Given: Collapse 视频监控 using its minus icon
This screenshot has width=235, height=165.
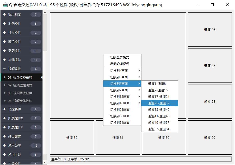Looking at the screenshot, I should (4, 69).
